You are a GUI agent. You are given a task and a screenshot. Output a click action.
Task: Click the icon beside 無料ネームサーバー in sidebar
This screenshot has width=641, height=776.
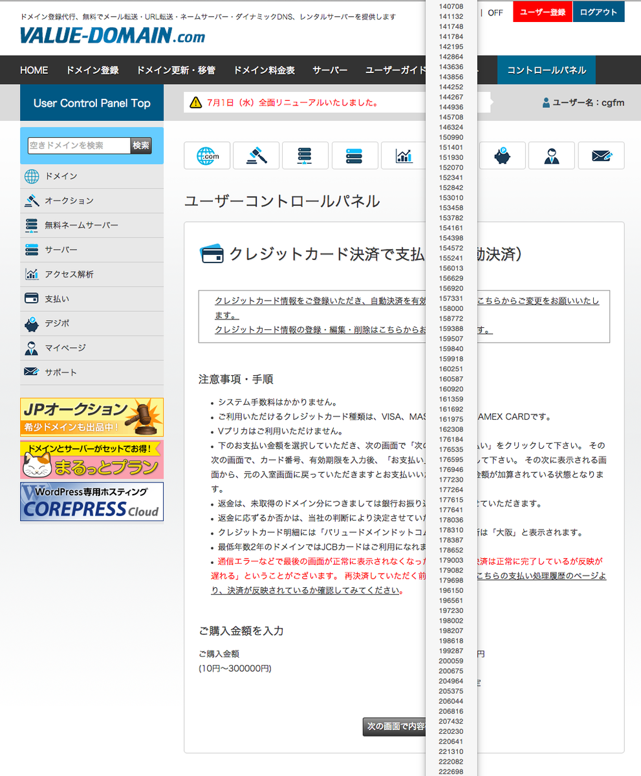[x=31, y=225]
